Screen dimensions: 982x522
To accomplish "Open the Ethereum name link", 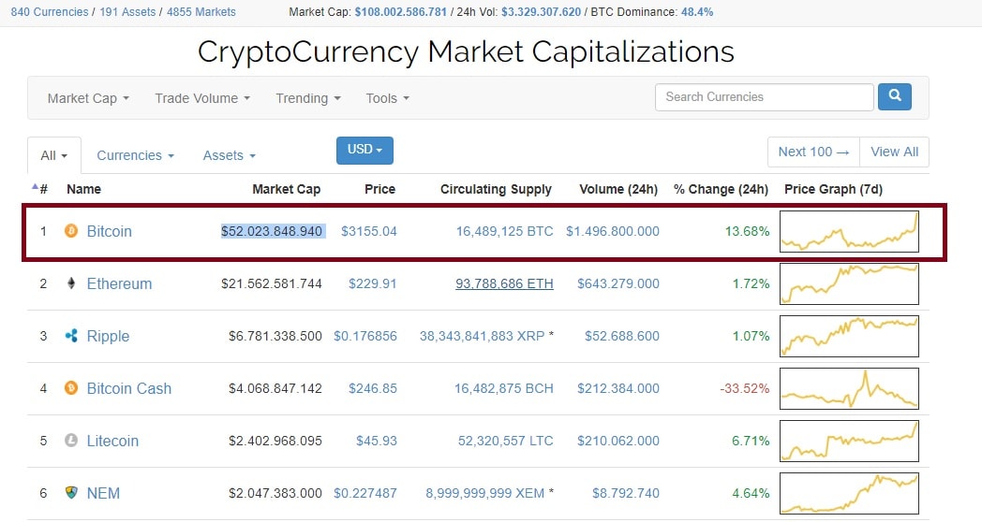I will point(119,283).
